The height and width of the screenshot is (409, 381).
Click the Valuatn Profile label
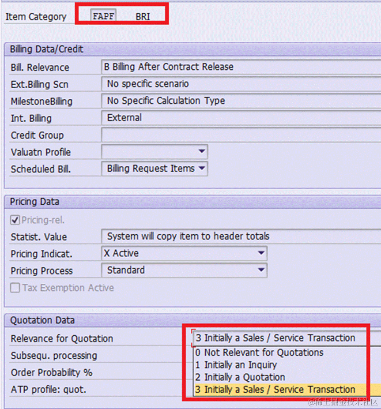click(x=41, y=152)
